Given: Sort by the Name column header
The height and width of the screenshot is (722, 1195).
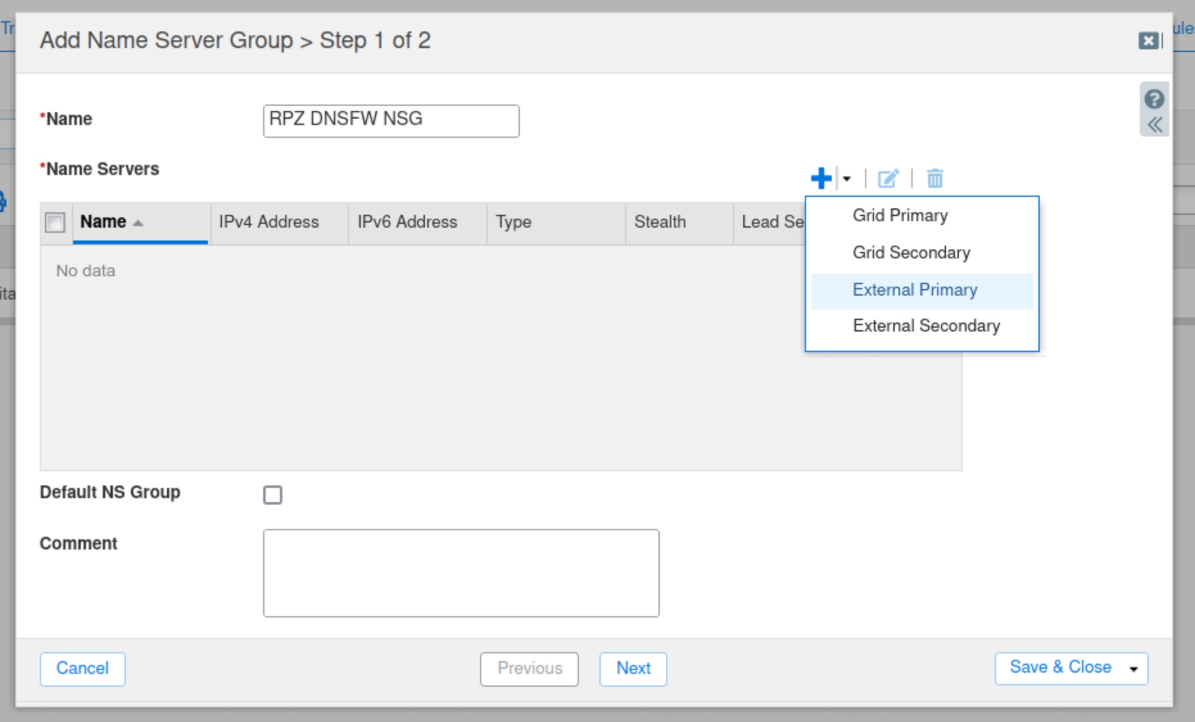Looking at the screenshot, I should (x=103, y=222).
